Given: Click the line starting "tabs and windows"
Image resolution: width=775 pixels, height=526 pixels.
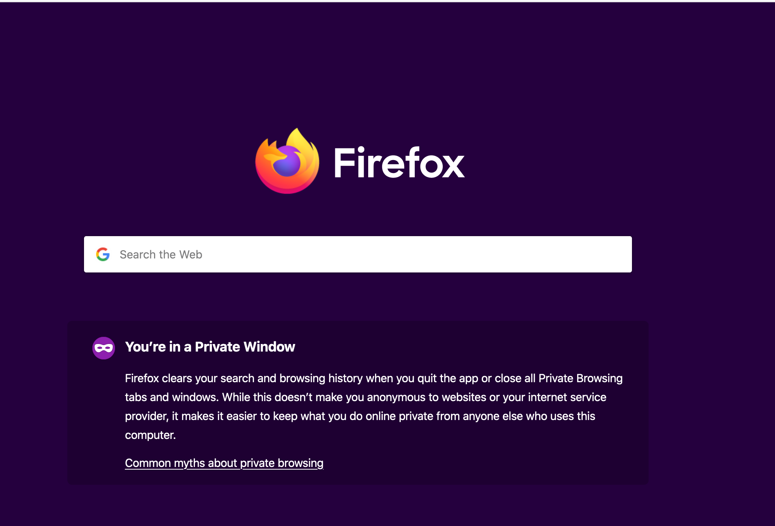Looking at the screenshot, I should (x=365, y=397).
